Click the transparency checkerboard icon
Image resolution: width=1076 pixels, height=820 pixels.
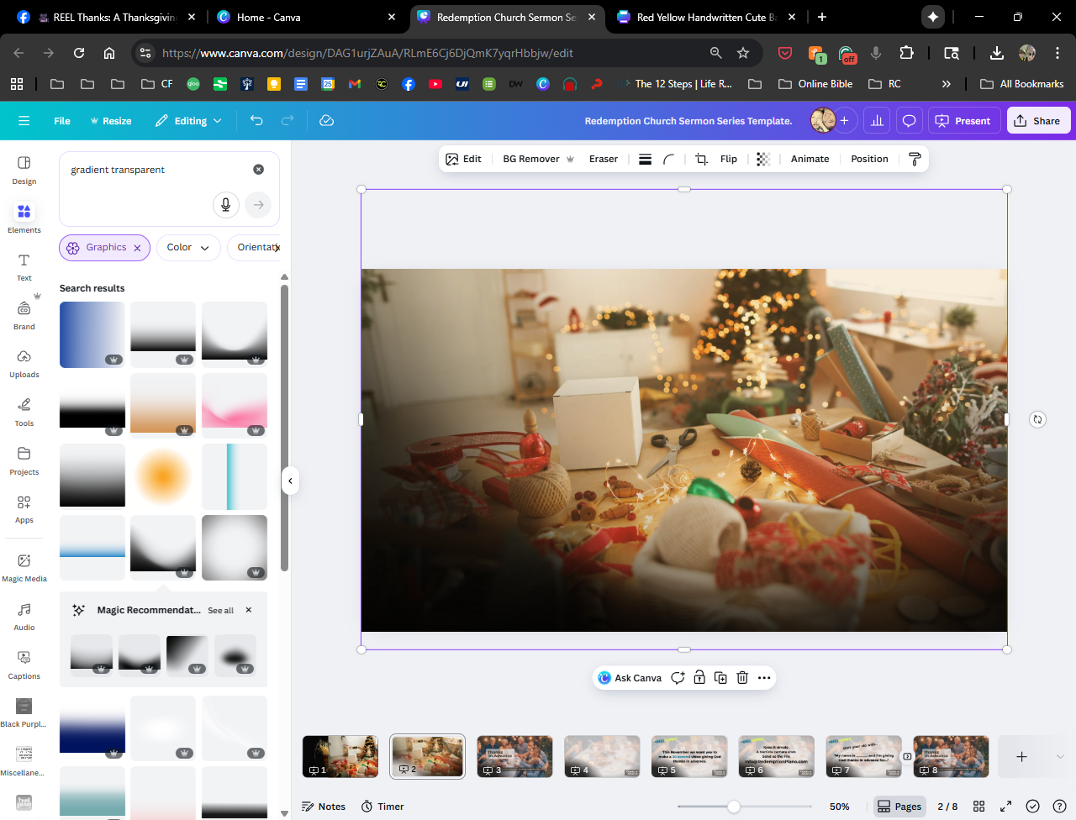[x=763, y=159]
